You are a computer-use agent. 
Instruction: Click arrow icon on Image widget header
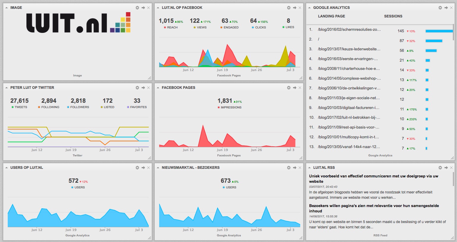[x=143, y=8]
